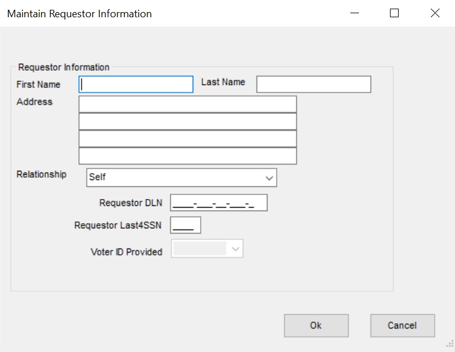Confirm with the Ok button
This screenshot has height=352, width=455.
316,326
